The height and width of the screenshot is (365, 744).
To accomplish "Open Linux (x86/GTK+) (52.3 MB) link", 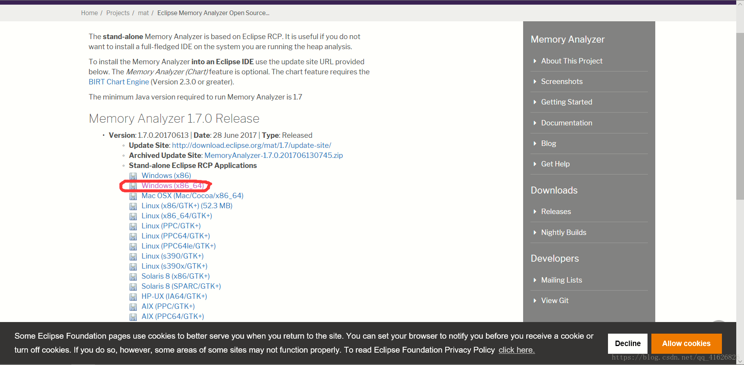I will click(x=187, y=206).
